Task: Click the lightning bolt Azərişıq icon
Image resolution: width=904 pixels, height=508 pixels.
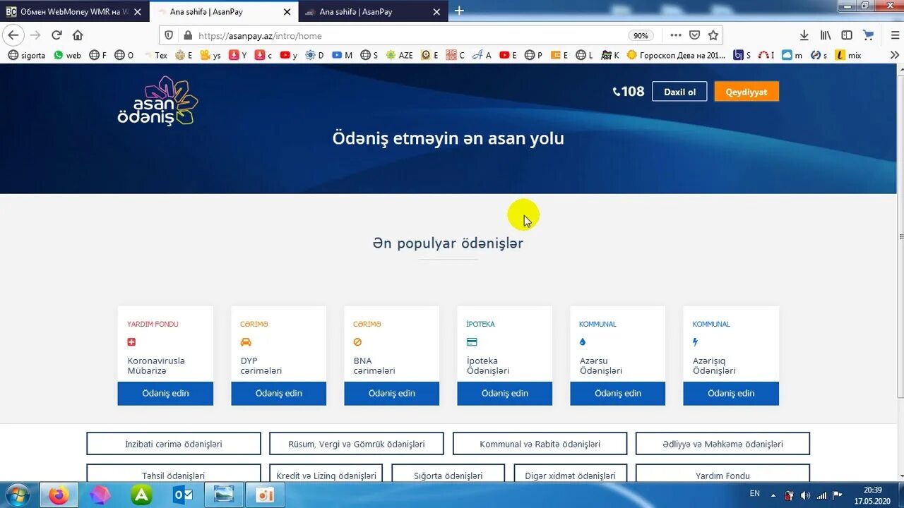Action: pyautogui.click(x=696, y=342)
